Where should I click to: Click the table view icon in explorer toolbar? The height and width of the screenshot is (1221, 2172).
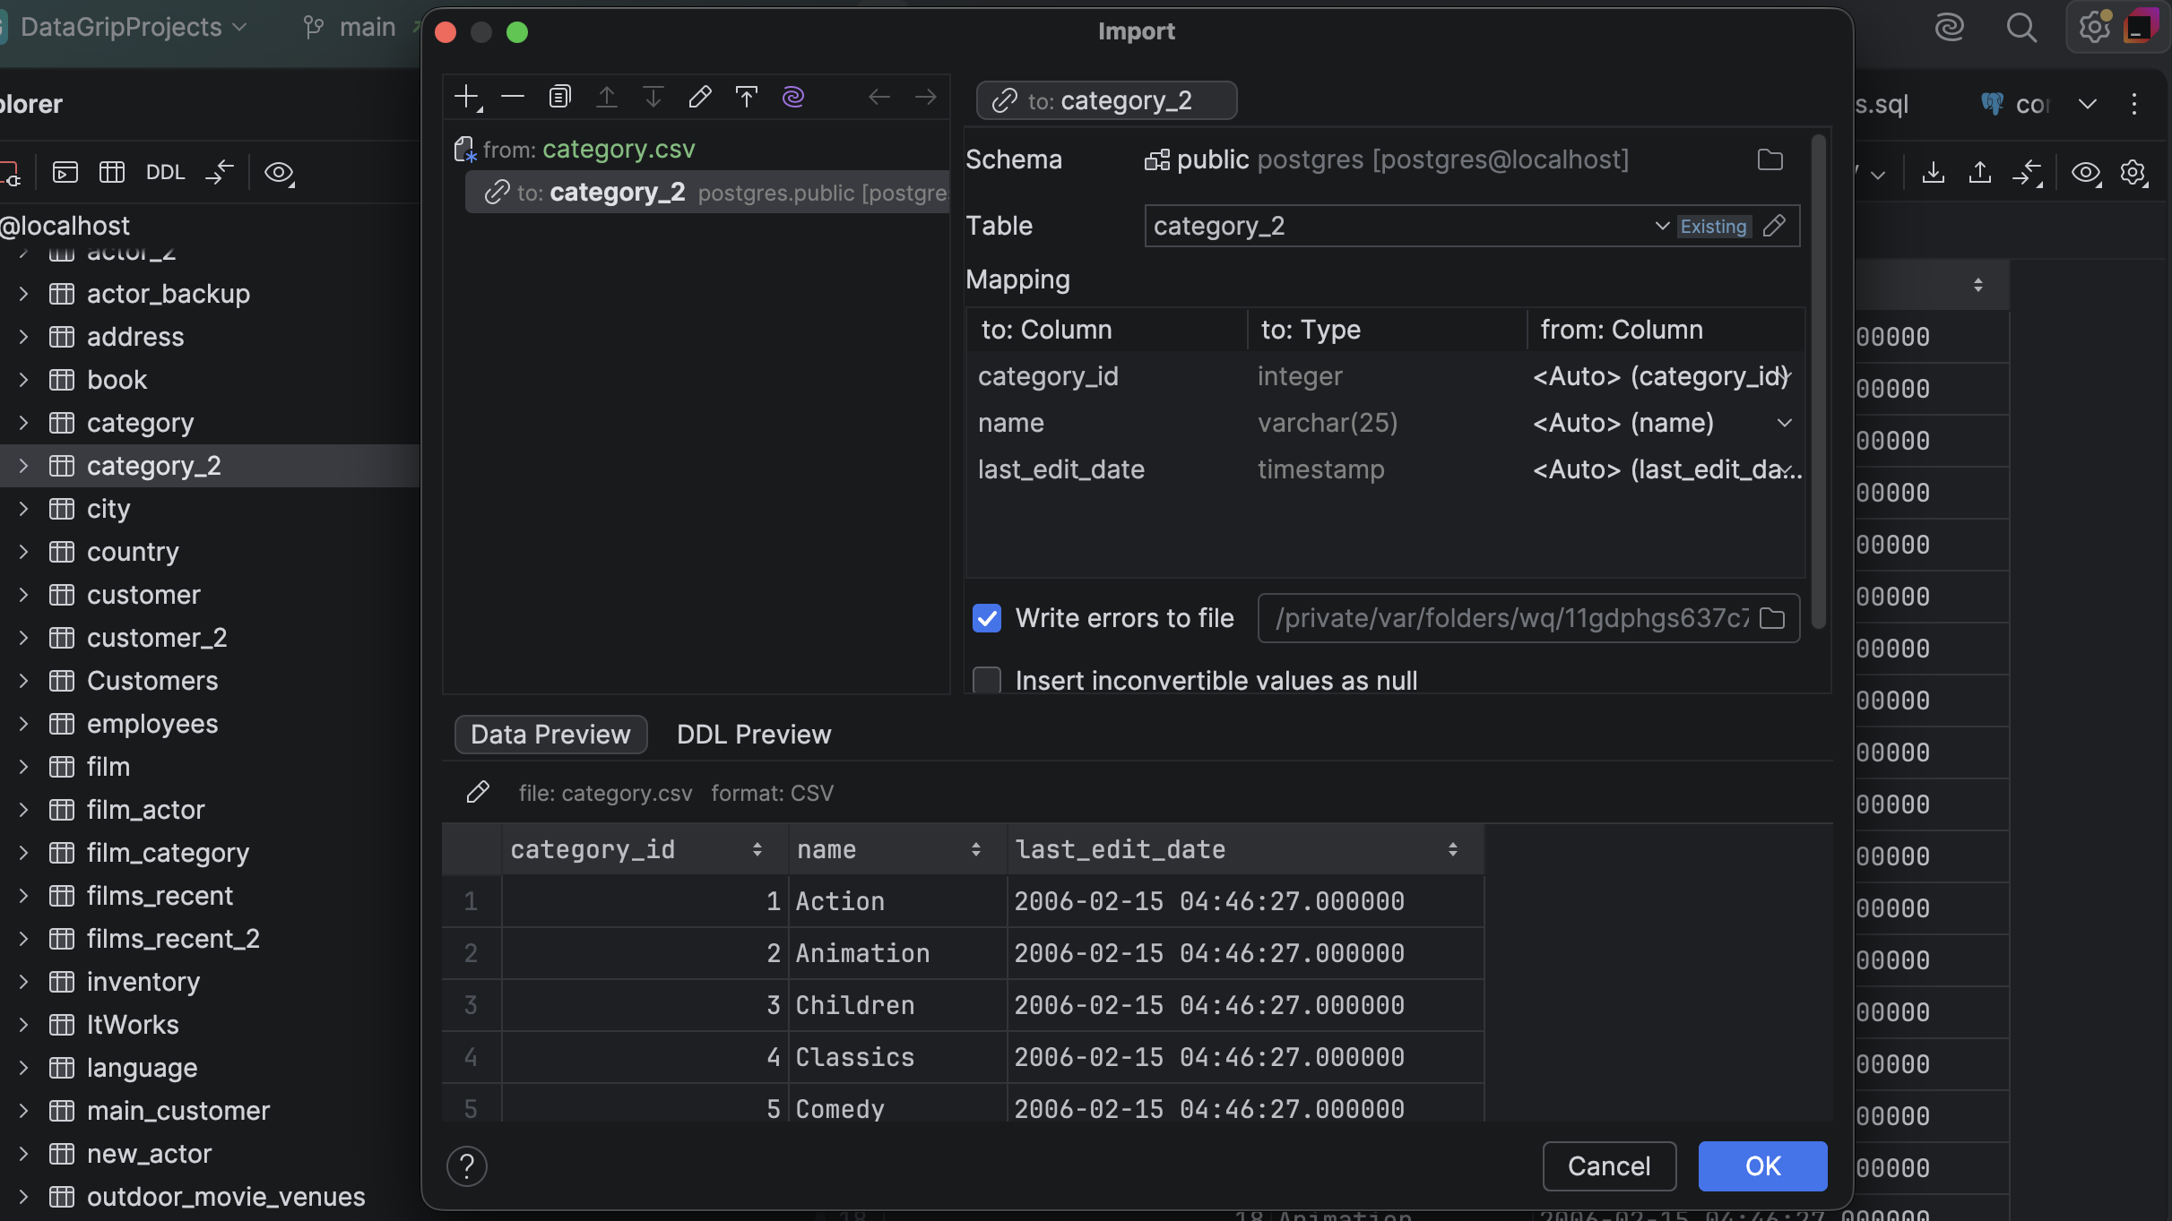point(112,172)
